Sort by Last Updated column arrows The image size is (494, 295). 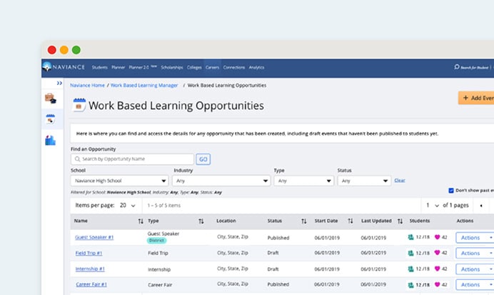(x=400, y=221)
